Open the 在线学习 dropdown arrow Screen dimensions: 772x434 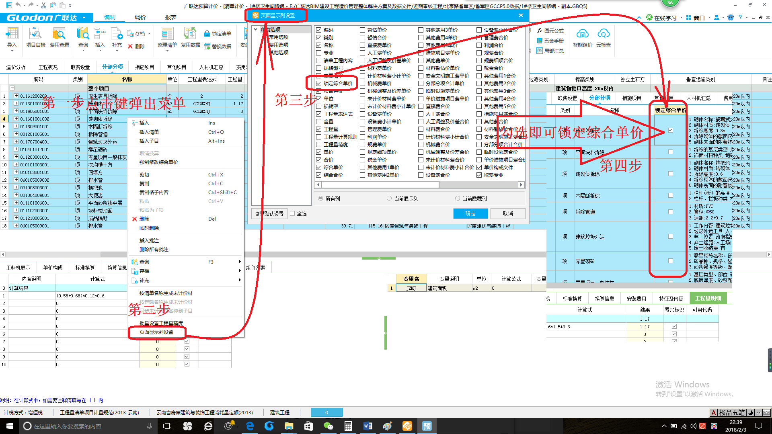[681, 18]
